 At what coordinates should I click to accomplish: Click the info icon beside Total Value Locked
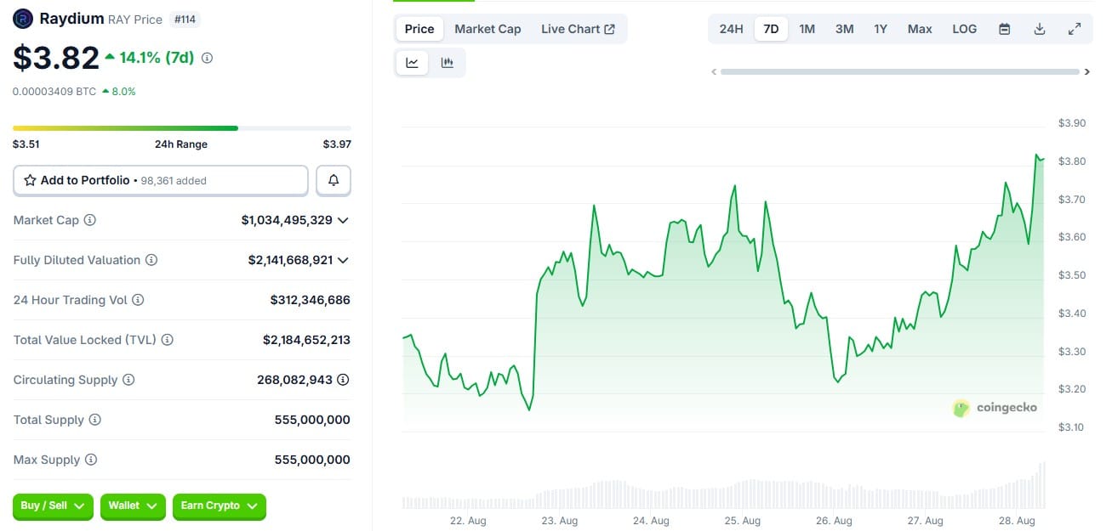click(x=167, y=339)
